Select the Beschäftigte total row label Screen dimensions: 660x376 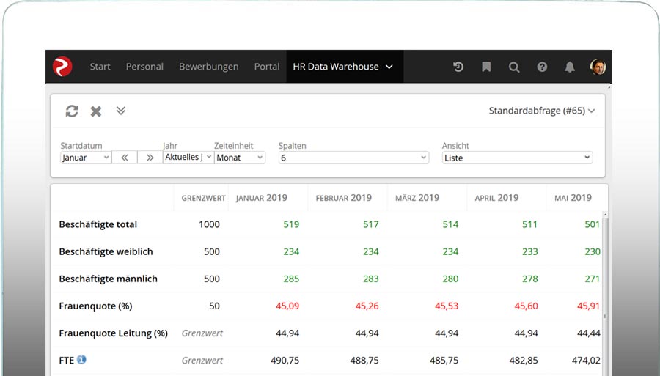click(98, 224)
